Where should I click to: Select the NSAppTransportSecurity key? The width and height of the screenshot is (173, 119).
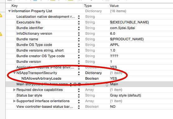37,73
